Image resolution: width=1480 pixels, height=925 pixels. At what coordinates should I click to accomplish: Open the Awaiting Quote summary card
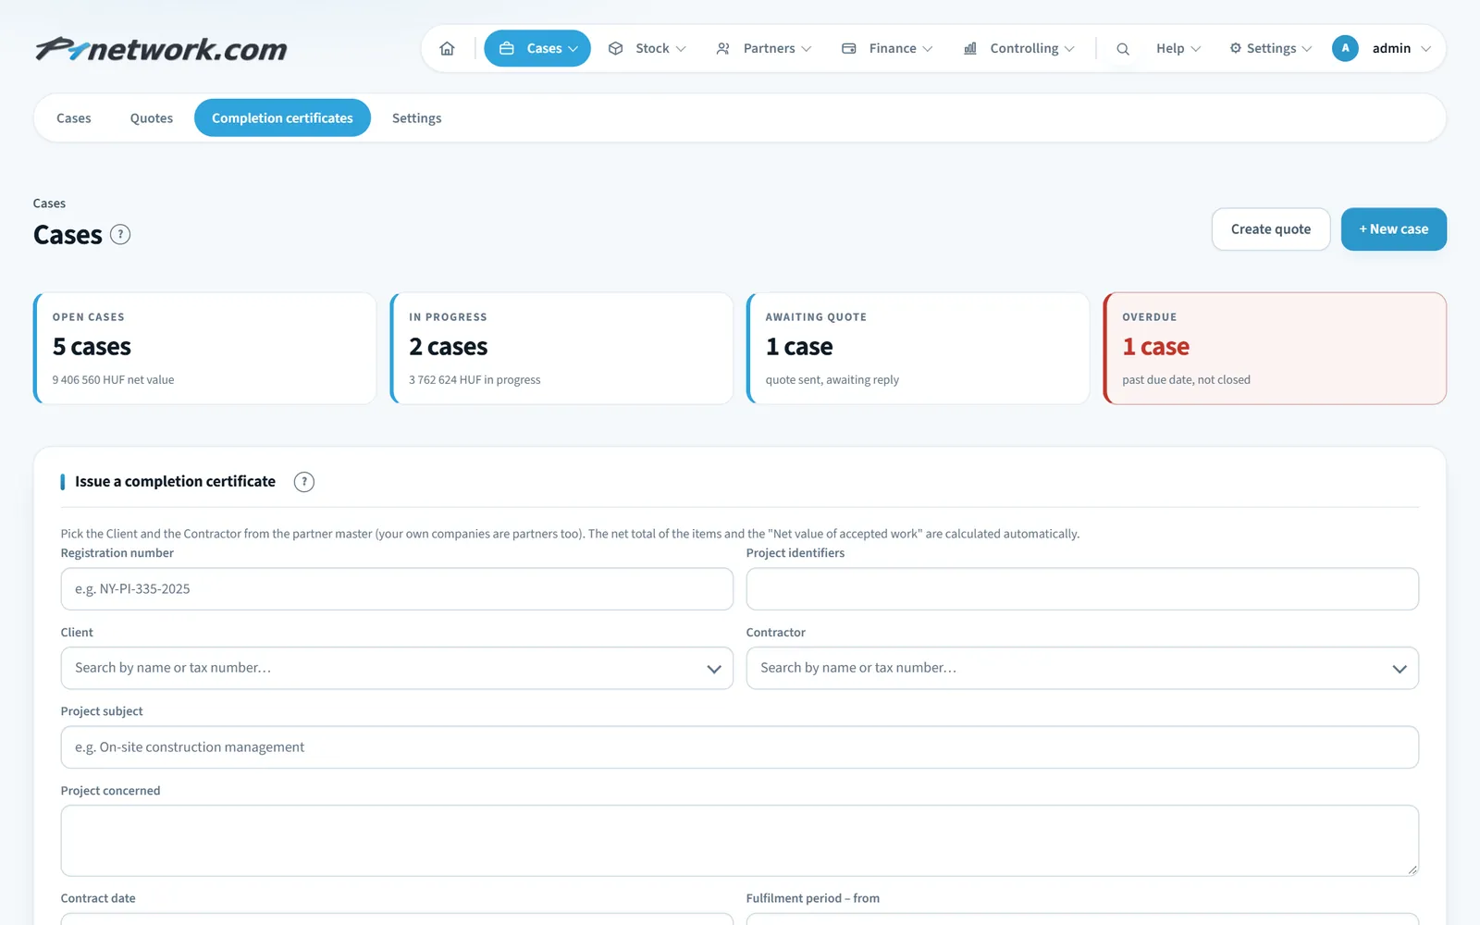coord(919,349)
